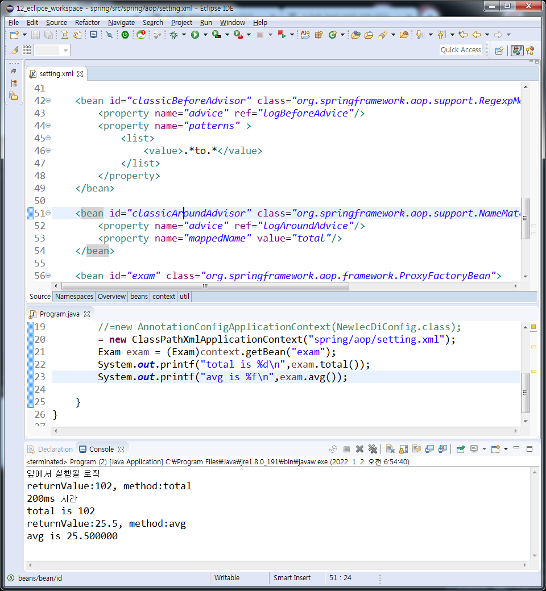Viewport: 546px width, 591px height.
Task: Toggle Show Console on standard error change
Action: 442,449
